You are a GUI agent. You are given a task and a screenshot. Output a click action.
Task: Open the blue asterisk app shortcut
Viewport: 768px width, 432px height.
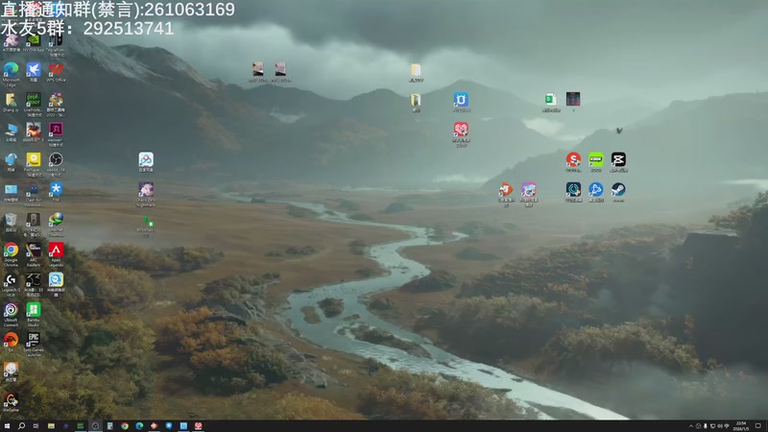pos(56,191)
